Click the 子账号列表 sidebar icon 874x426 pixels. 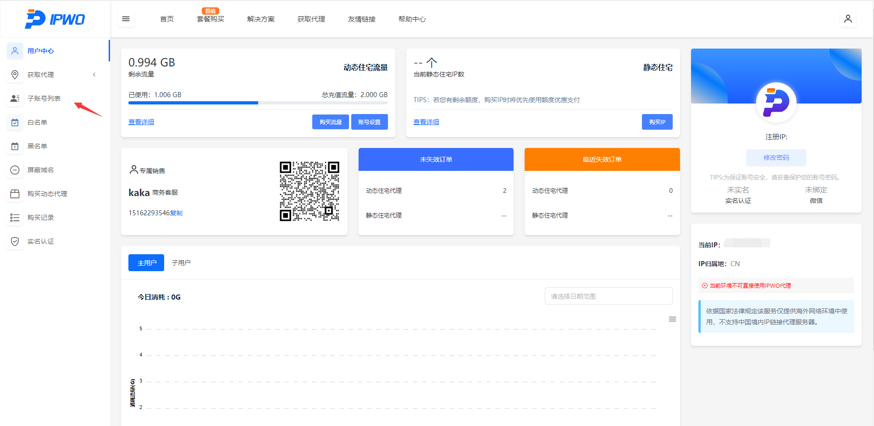point(15,98)
